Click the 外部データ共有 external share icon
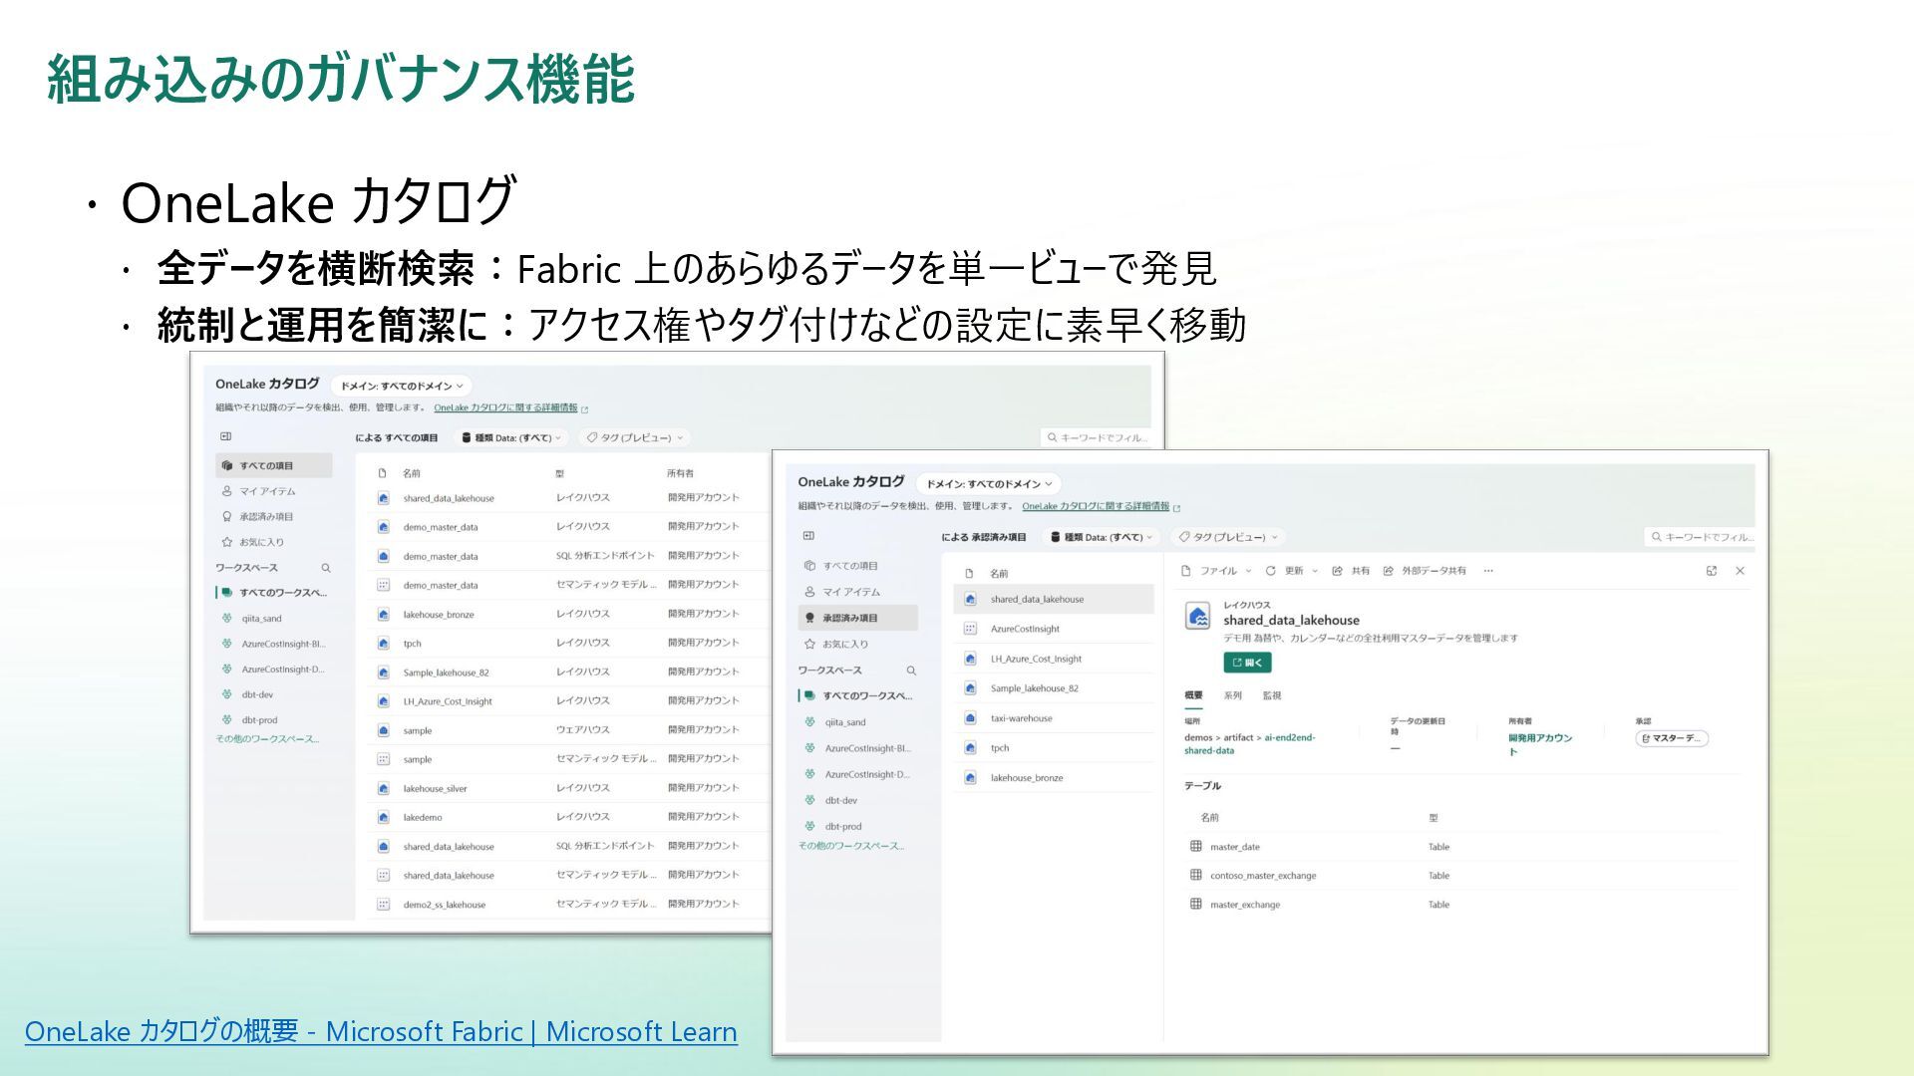This screenshot has width=1914, height=1076. tap(1388, 571)
